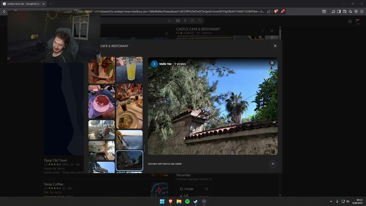366x206 pixels.
Task: Show info about unverified reviews
Action: tap(210, 179)
